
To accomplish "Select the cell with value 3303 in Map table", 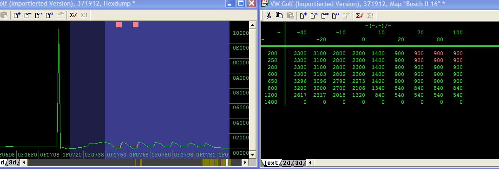I will pos(301,74).
